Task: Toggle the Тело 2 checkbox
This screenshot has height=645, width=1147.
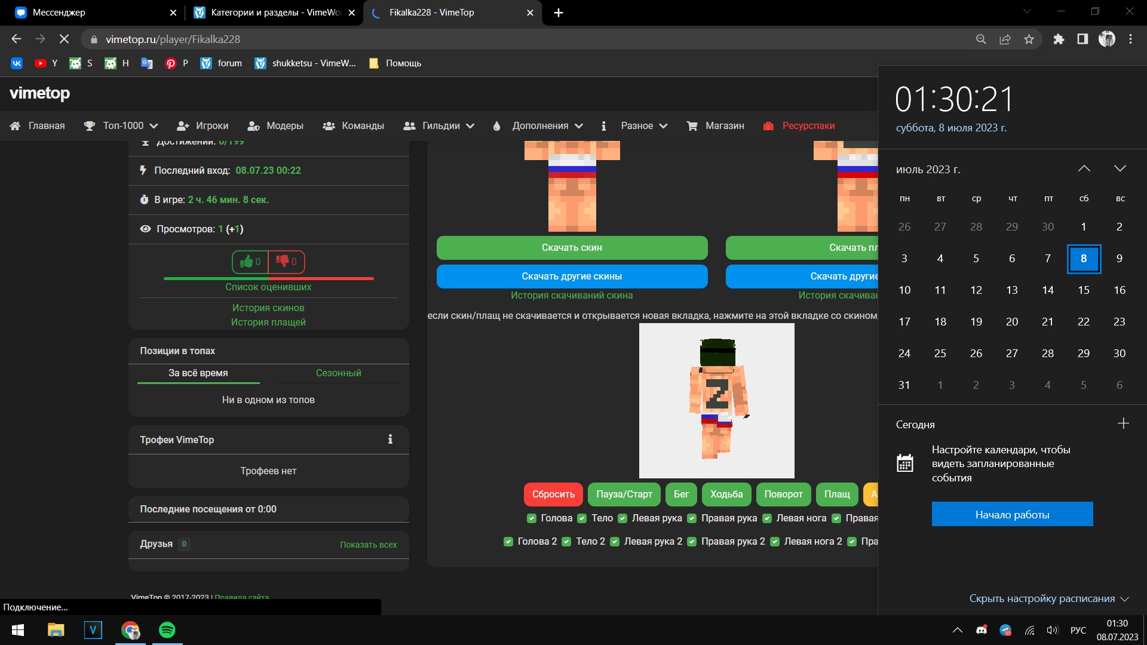Action: point(566,542)
